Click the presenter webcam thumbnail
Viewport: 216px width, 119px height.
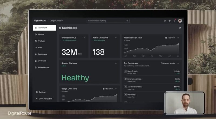point(185,103)
